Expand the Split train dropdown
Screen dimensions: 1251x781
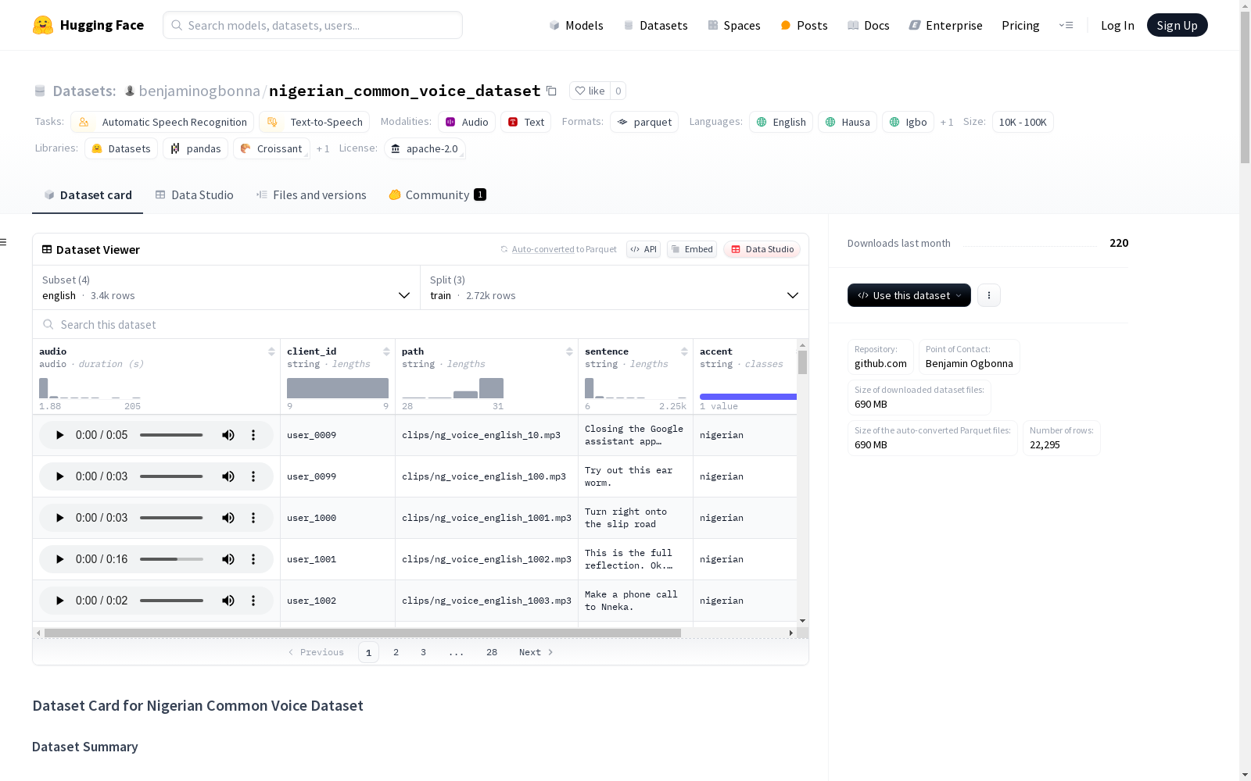615,287
